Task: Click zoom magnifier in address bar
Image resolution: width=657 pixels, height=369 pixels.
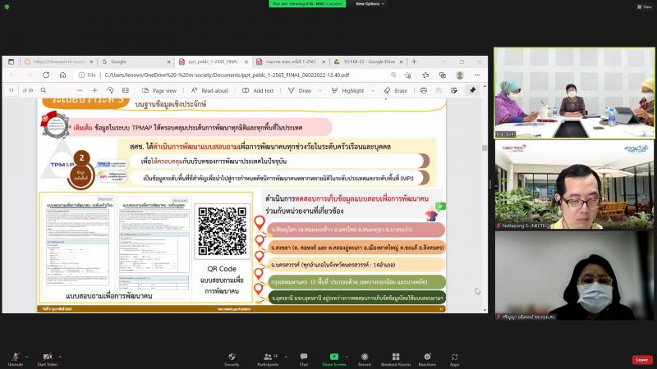Action: pyautogui.click(x=393, y=75)
